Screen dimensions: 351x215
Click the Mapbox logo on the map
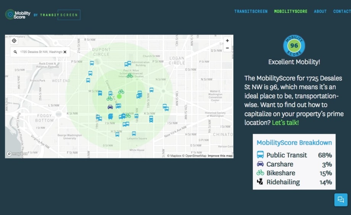click(x=17, y=154)
